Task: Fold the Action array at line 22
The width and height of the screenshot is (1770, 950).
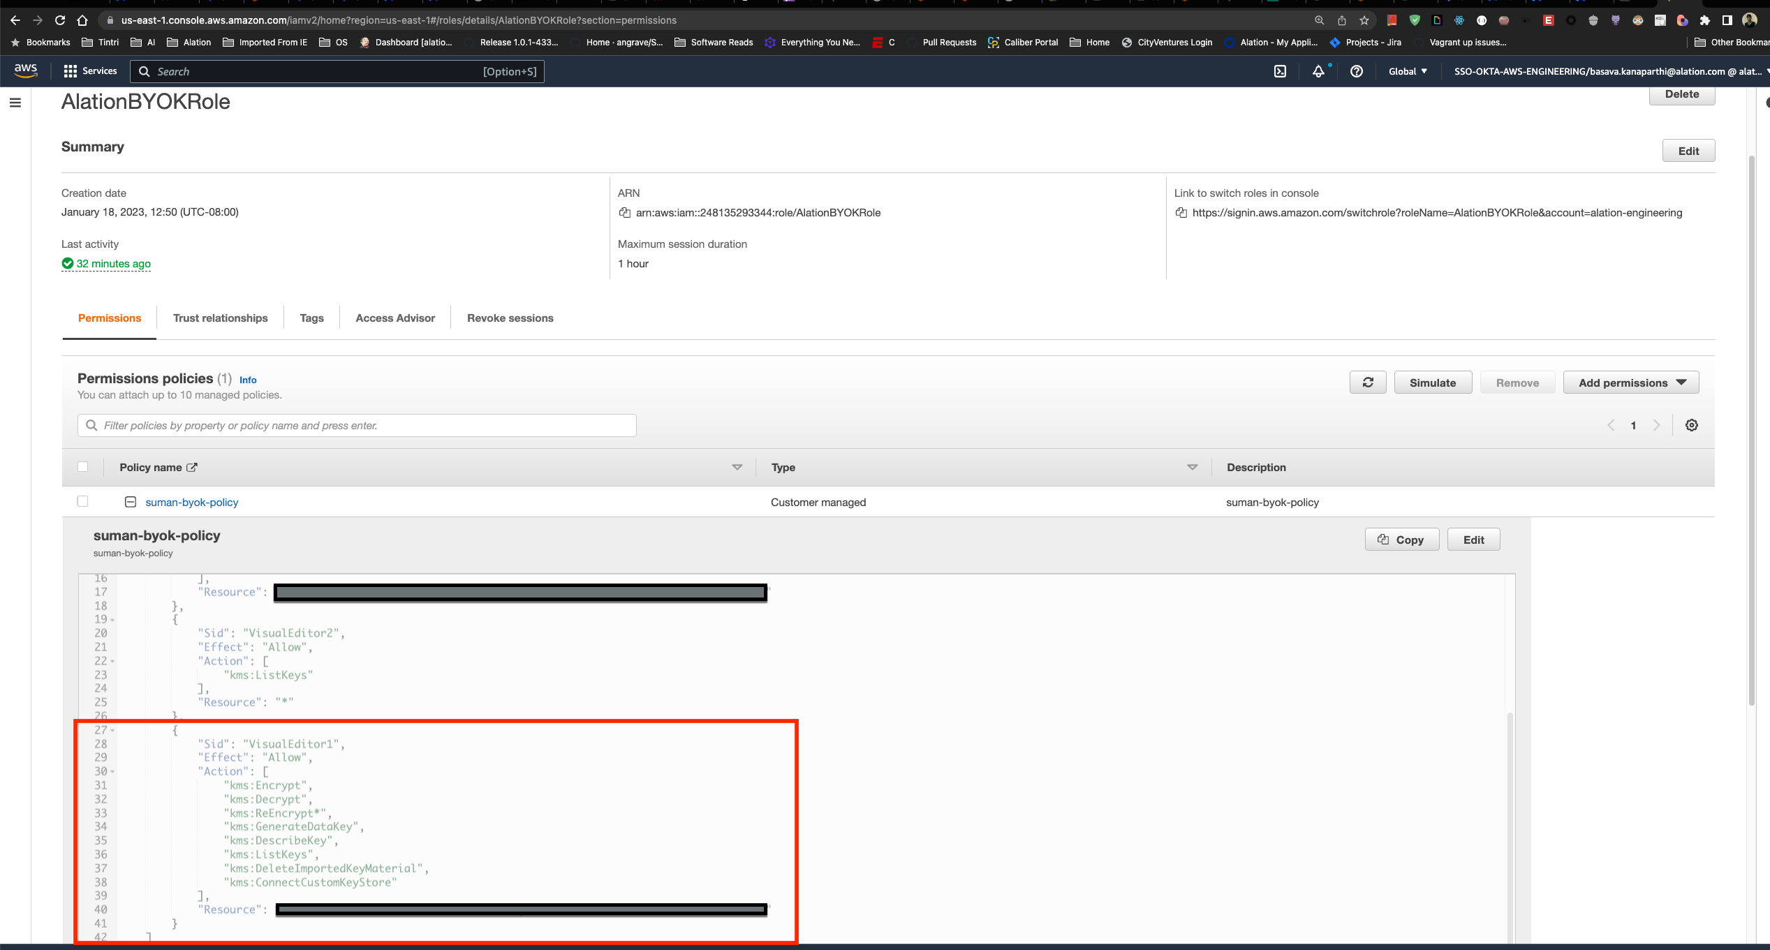Action: click(x=112, y=661)
